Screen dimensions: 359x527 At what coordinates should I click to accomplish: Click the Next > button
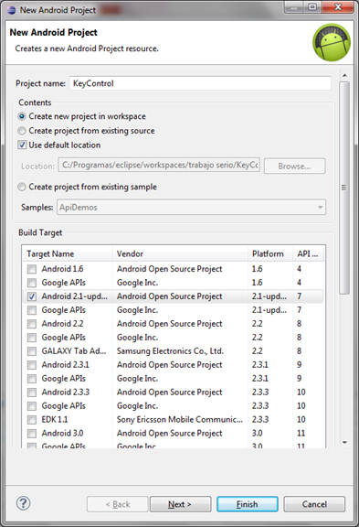coord(181,504)
